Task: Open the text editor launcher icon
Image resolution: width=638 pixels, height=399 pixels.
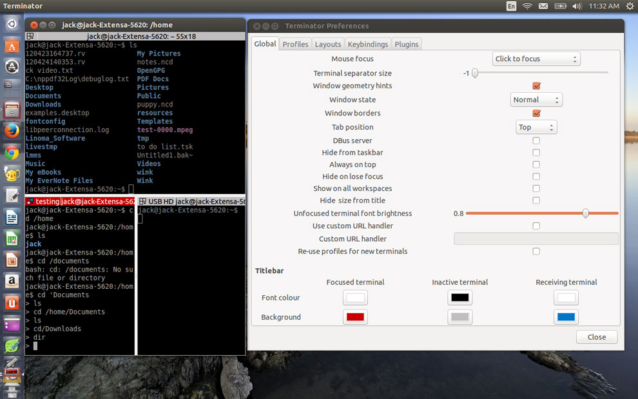Action: tap(12, 196)
